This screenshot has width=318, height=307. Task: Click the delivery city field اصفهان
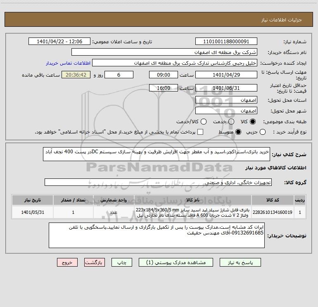226,111
